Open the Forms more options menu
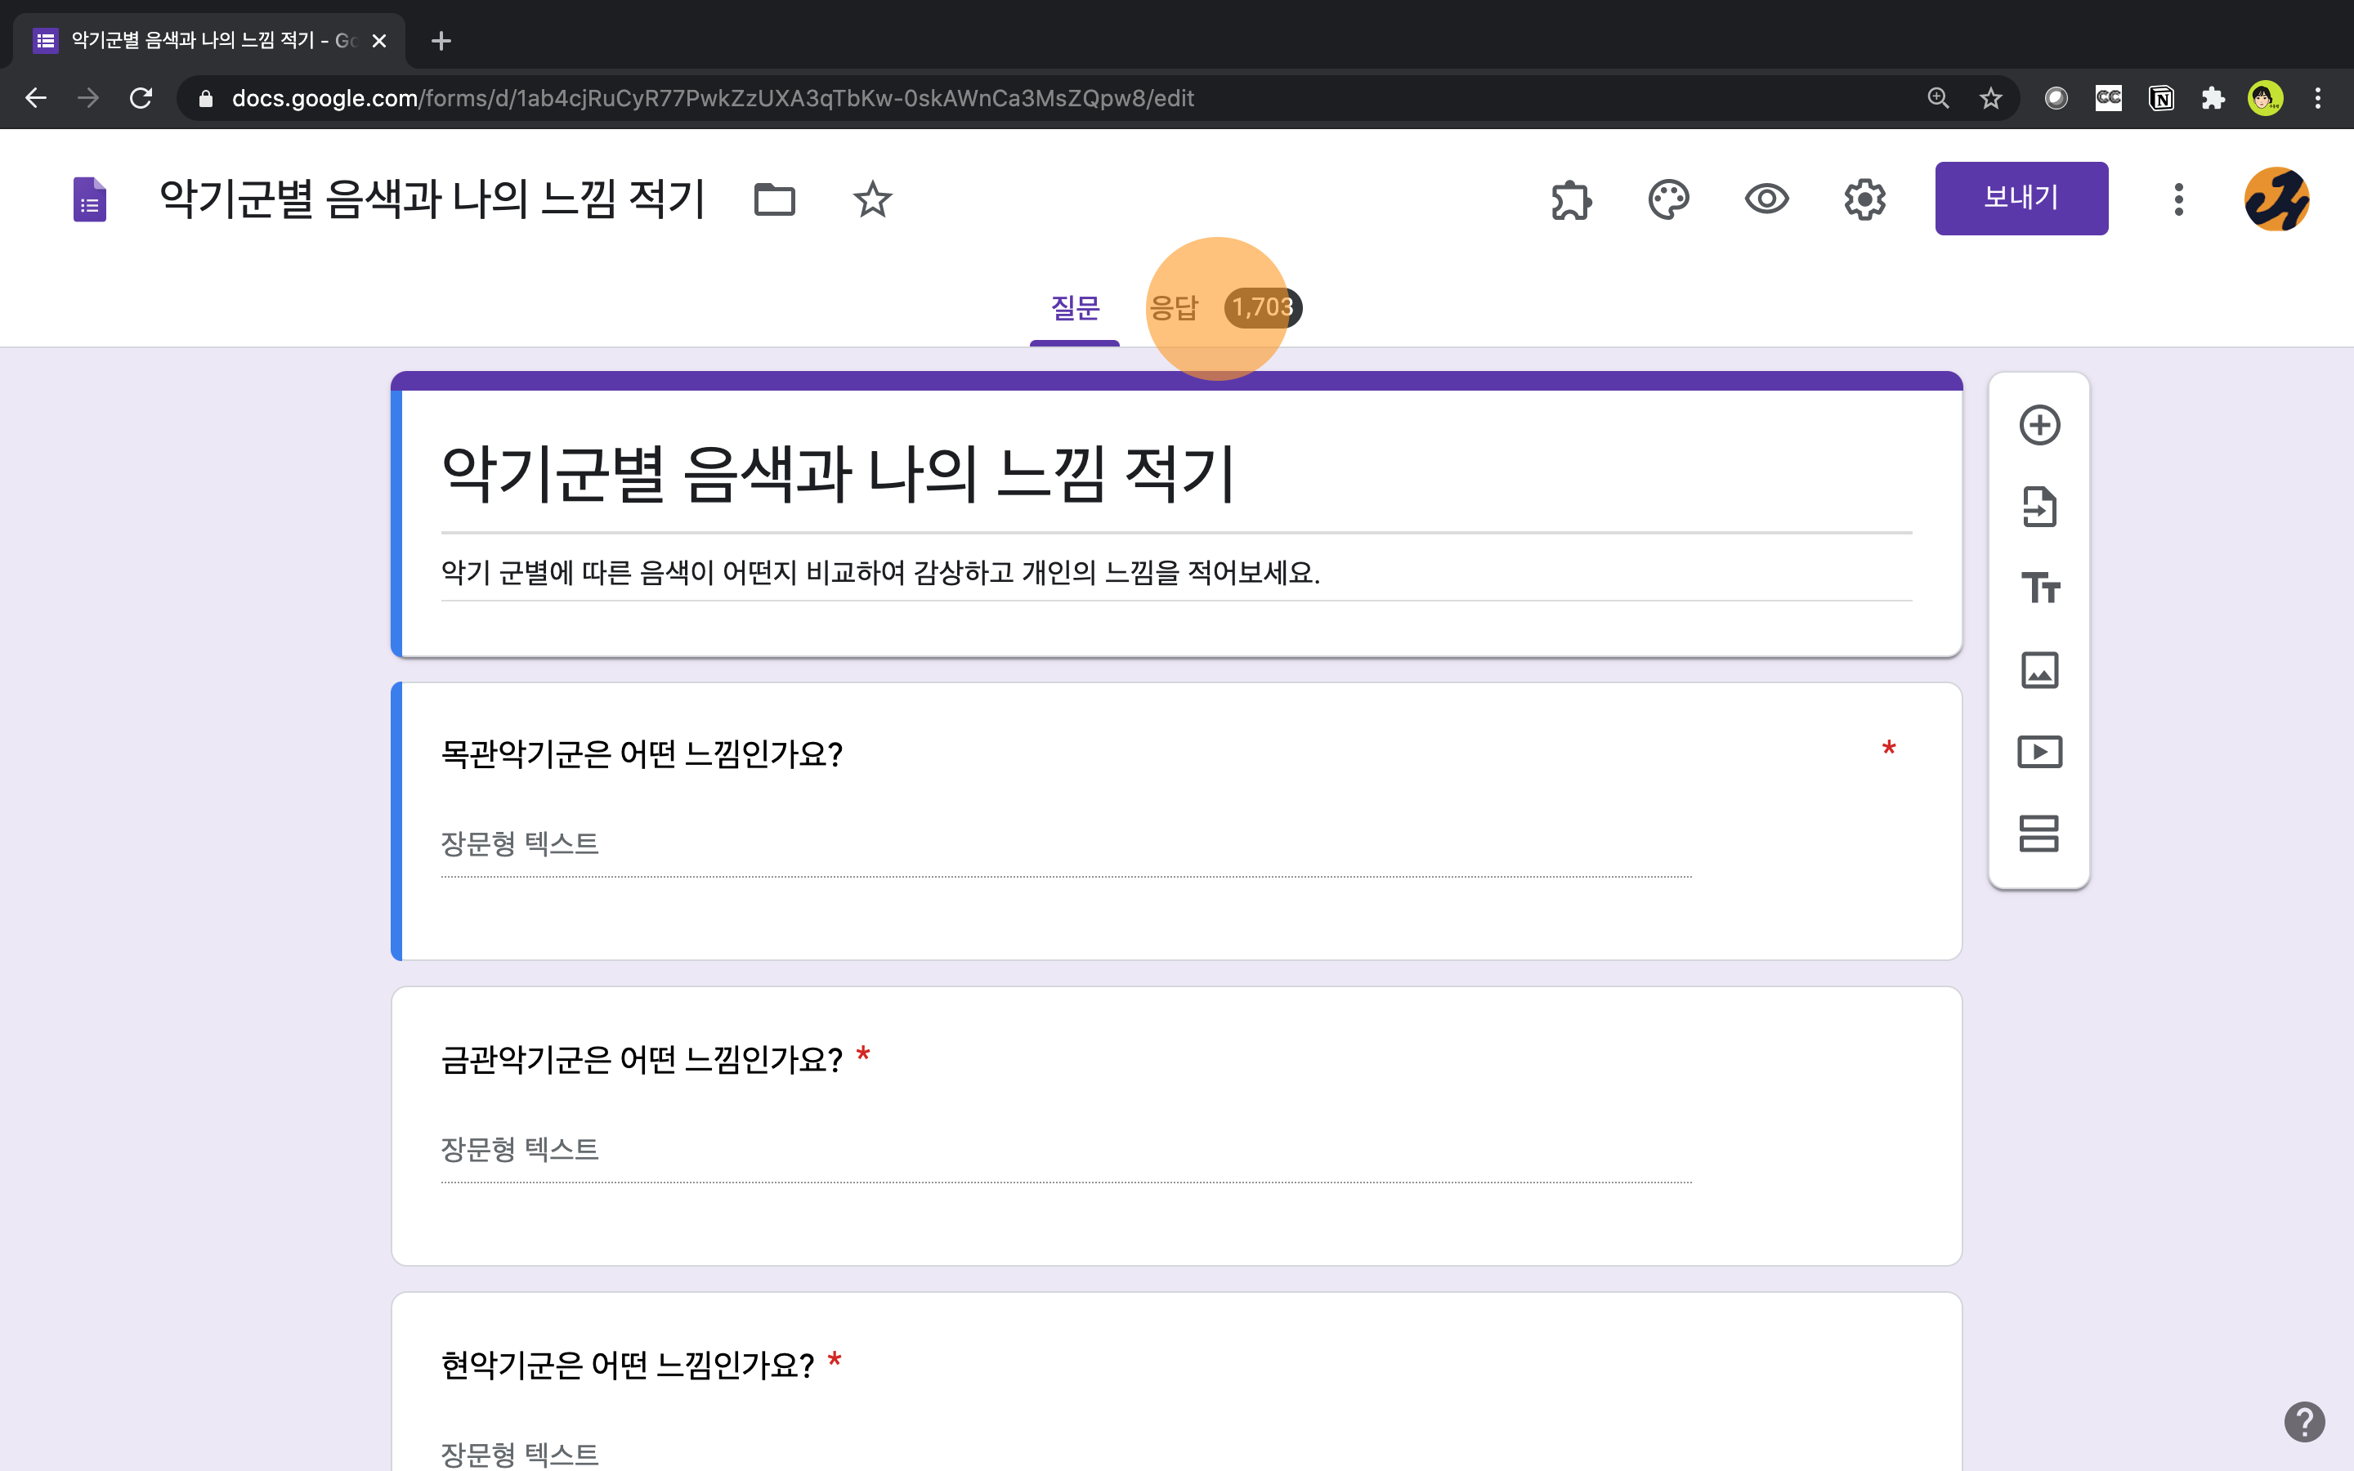Image resolution: width=2354 pixels, height=1471 pixels. [2178, 200]
